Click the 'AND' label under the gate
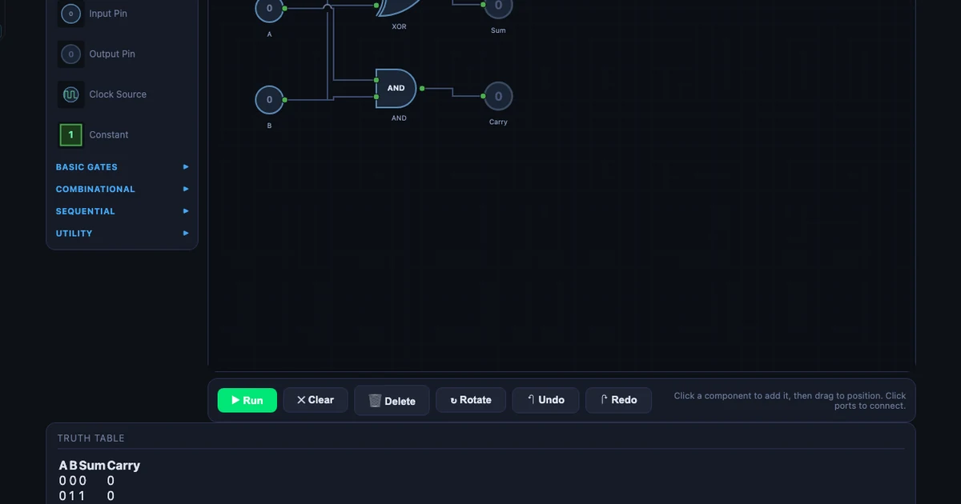Image resolution: width=961 pixels, height=504 pixels. [x=399, y=118]
